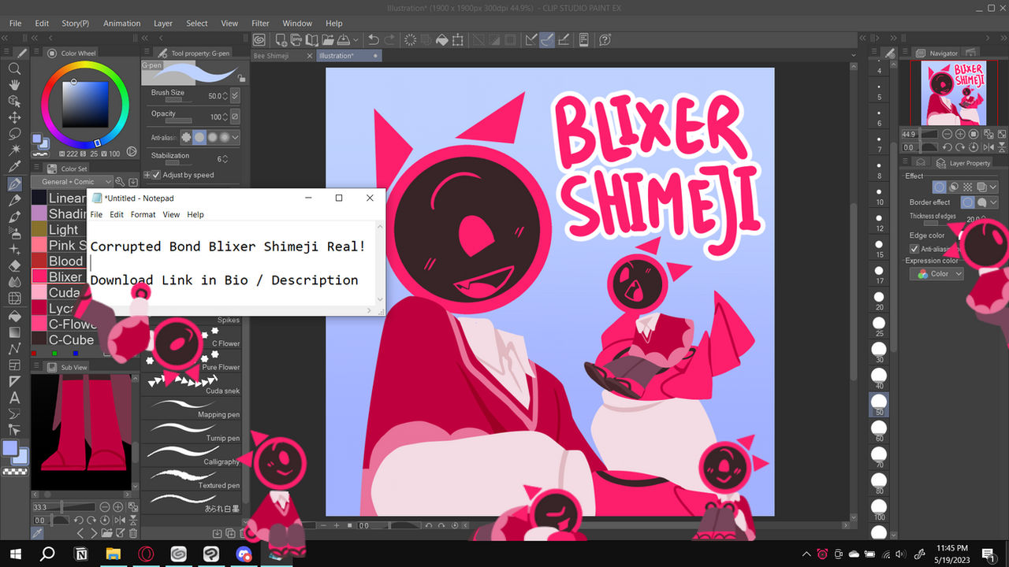Select the Move layer tool
This screenshot has height=567, width=1009.
coord(14,118)
